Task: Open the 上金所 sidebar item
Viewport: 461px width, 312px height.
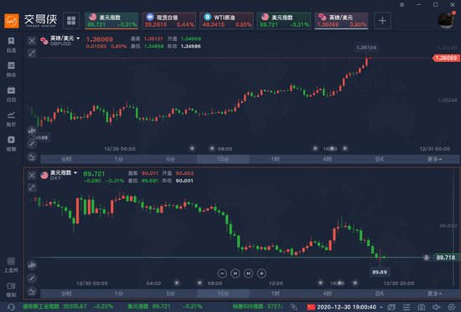Action: pos(11,265)
